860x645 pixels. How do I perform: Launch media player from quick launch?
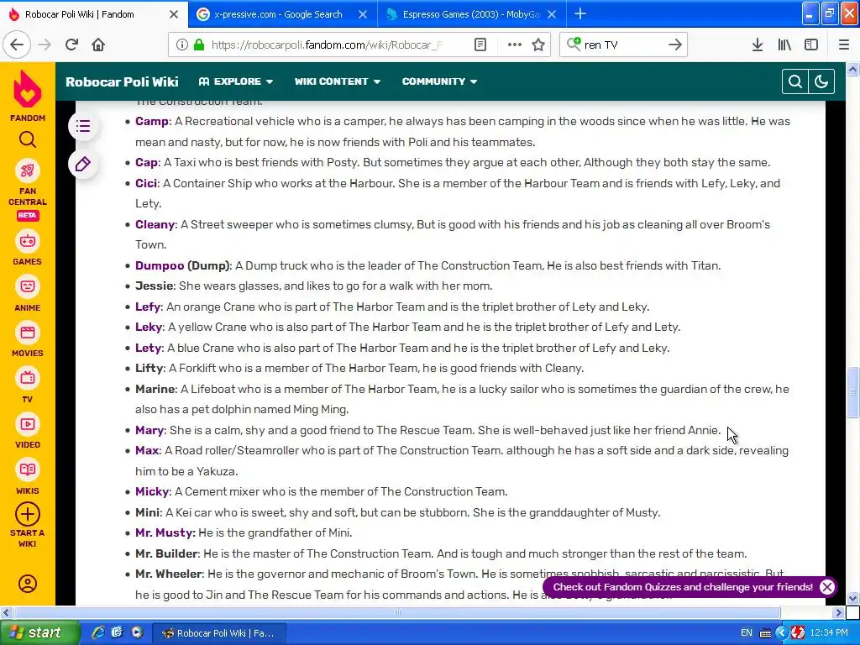(137, 632)
